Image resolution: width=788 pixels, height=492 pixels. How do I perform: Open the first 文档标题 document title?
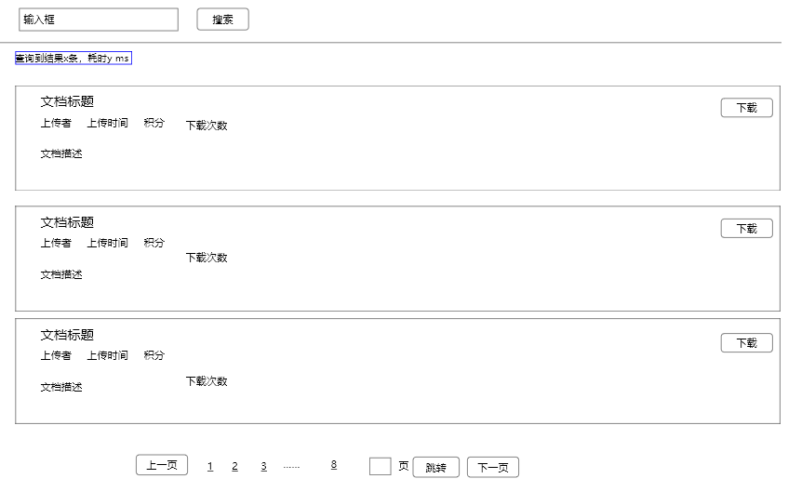coord(67,102)
